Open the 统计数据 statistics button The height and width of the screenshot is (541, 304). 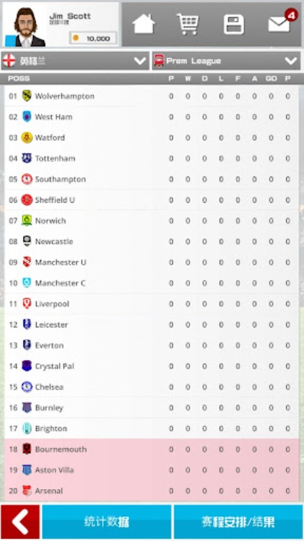tap(107, 522)
